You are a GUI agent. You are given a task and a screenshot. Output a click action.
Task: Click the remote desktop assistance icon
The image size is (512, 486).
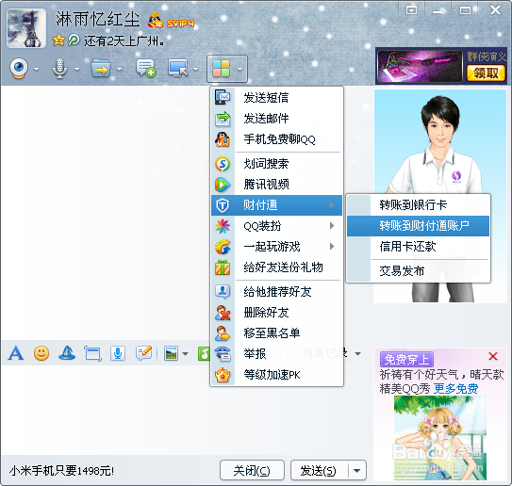click(x=178, y=69)
